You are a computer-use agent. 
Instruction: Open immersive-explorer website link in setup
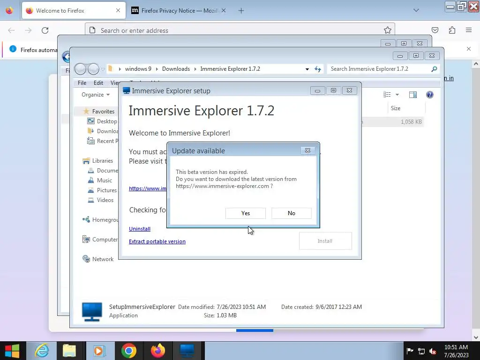pos(148,188)
